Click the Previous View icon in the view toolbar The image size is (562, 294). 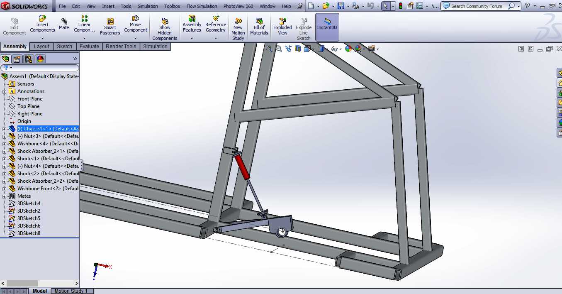coord(288,49)
